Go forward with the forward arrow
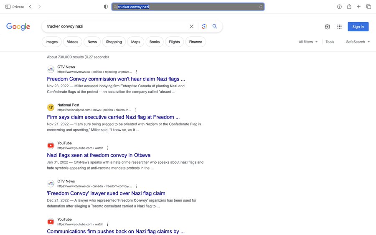376x235 pixels. [40, 7]
